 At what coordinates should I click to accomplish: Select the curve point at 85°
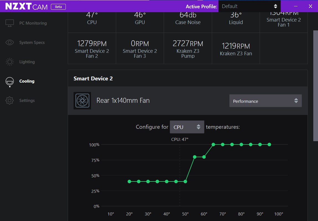pyautogui.click(x=251, y=144)
